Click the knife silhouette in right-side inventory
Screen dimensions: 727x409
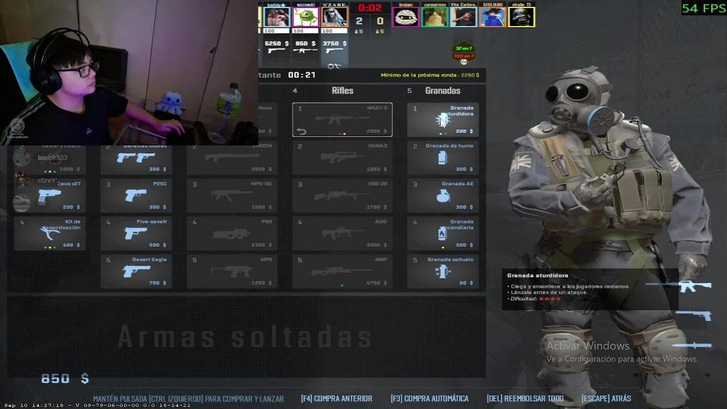691,345
